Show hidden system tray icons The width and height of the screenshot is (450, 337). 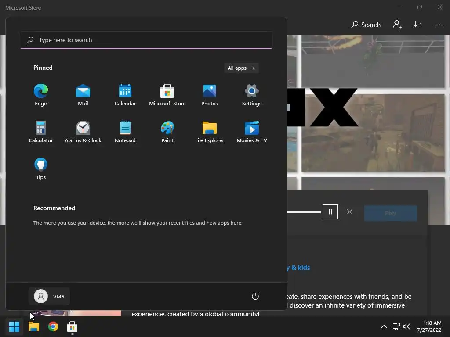384,326
